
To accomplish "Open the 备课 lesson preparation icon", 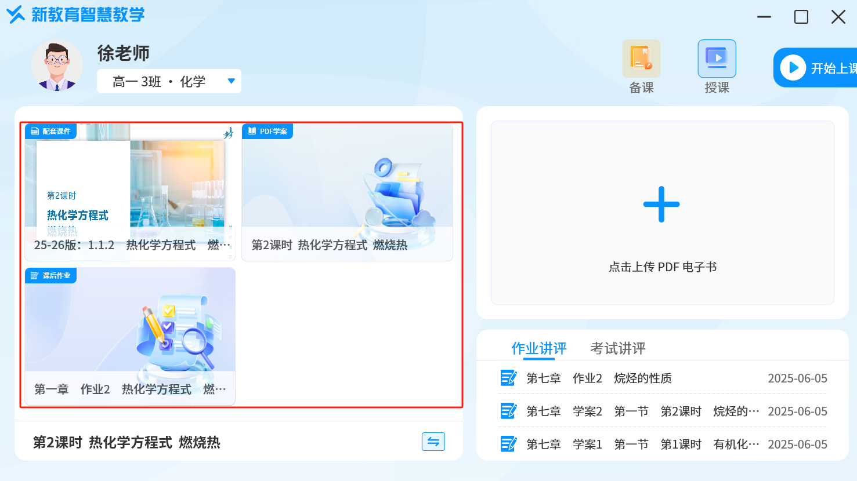I will pyautogui.click(x=641, y=59).
